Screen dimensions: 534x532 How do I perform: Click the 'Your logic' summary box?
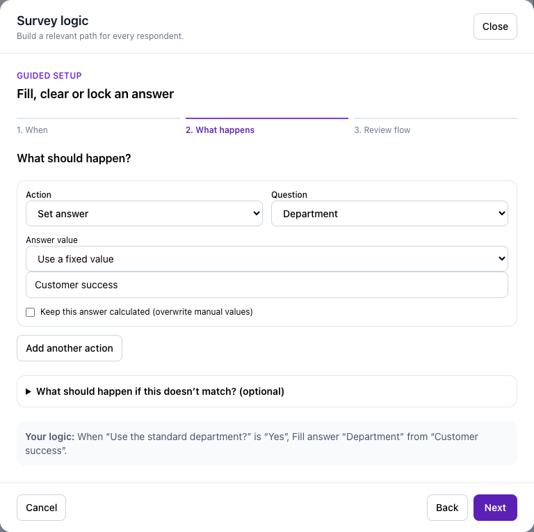point(267,444)
